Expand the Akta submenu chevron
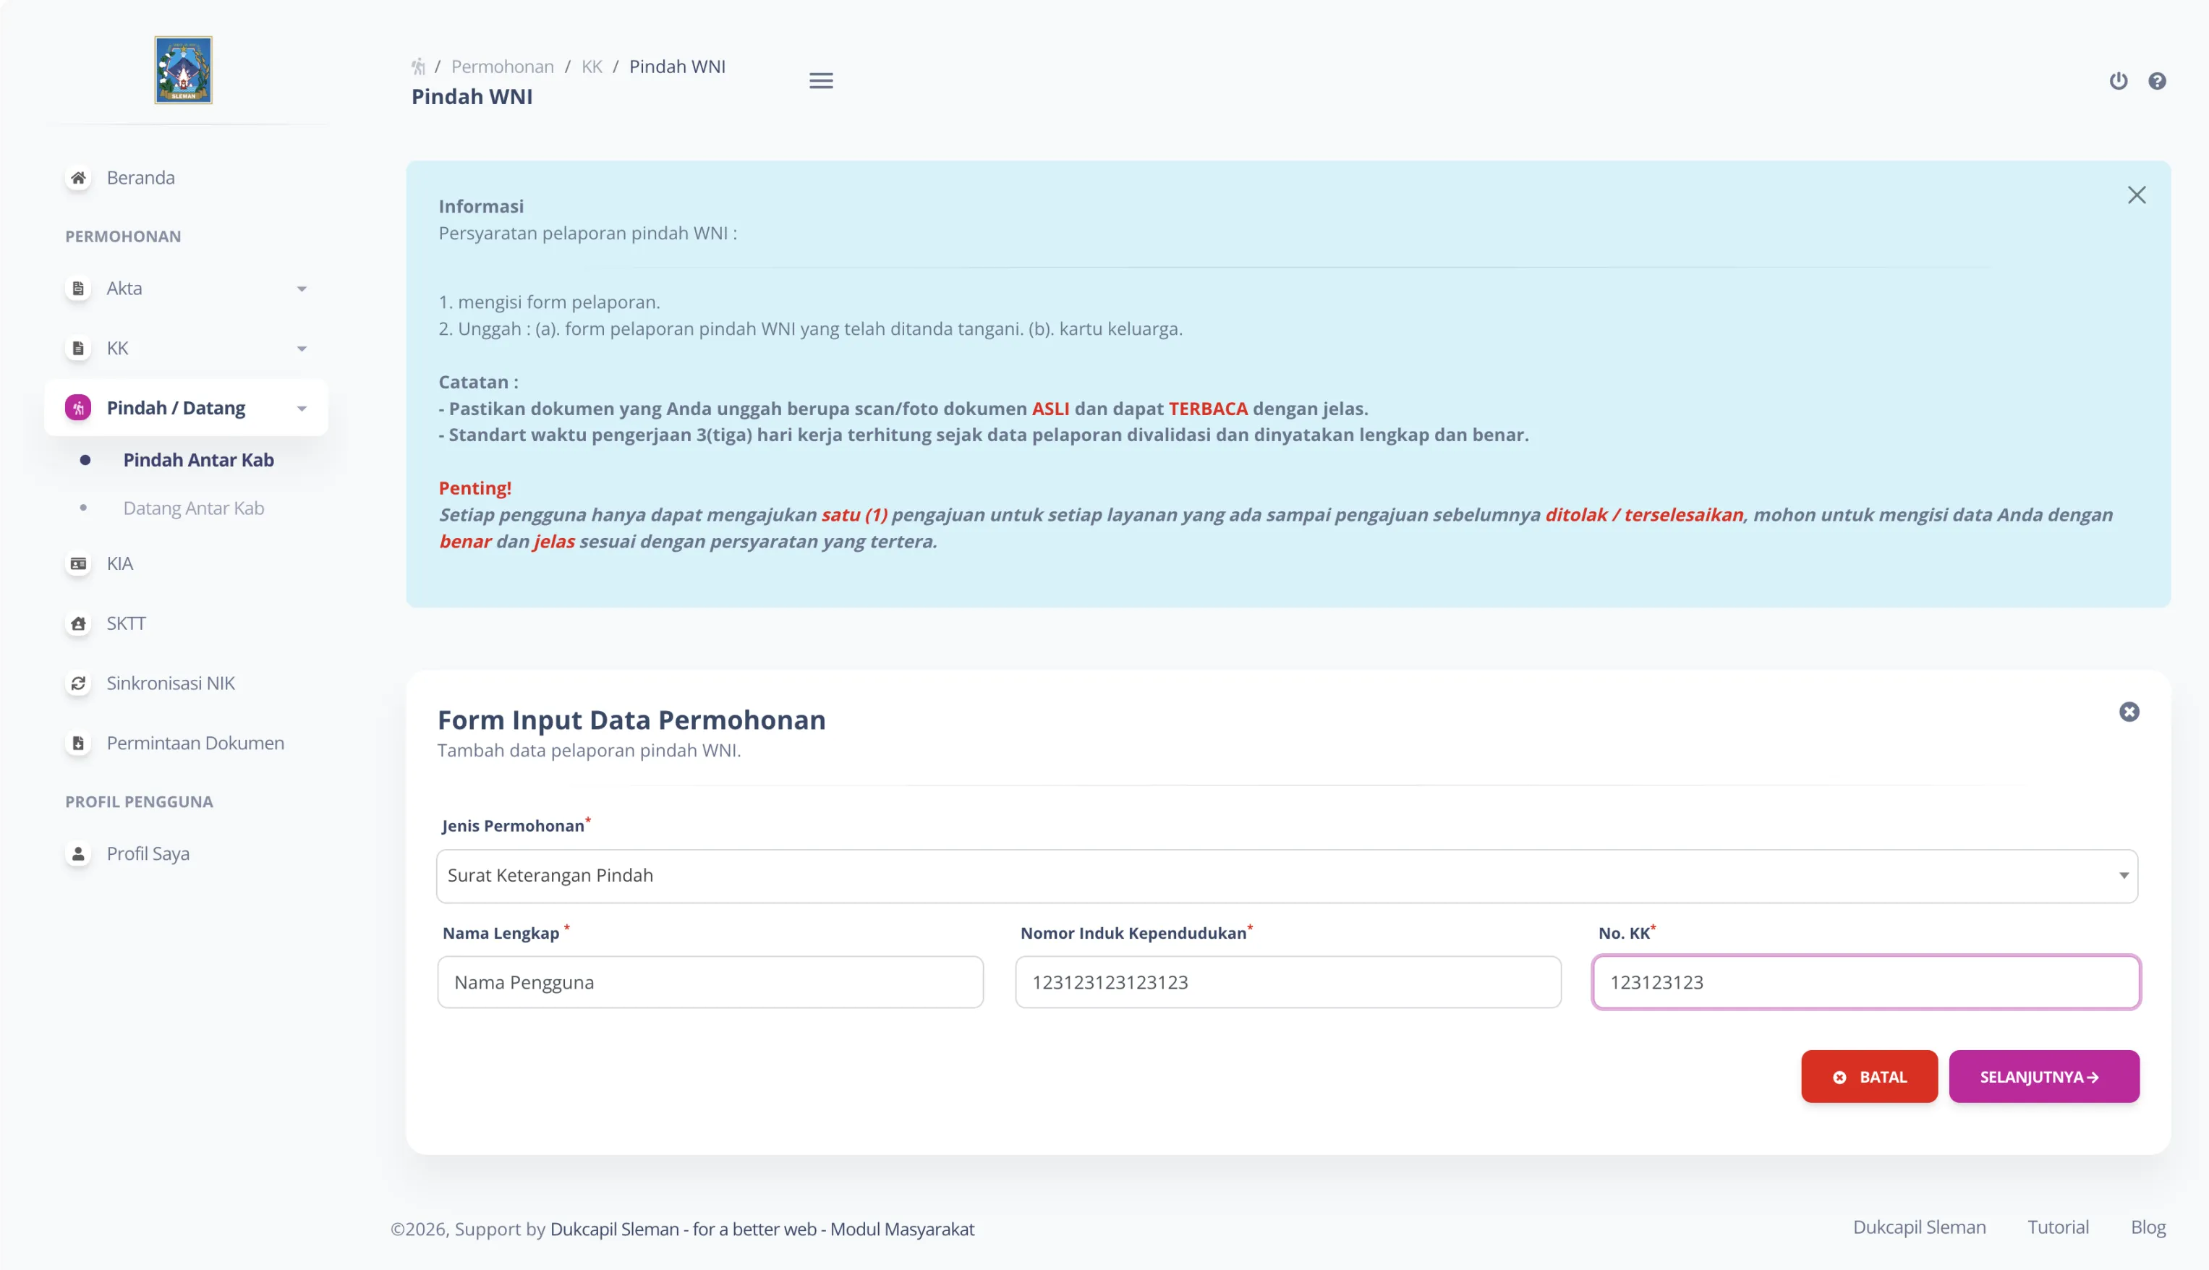This screenshot has width=2209, height=1270. click(302, 288)
